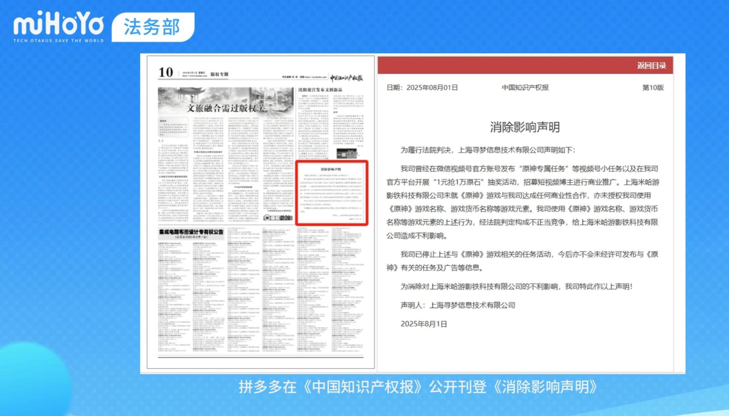Click the 集成电路布图设计专有权公告 heading
Viewport: 729px width, 416px height.
191,232
